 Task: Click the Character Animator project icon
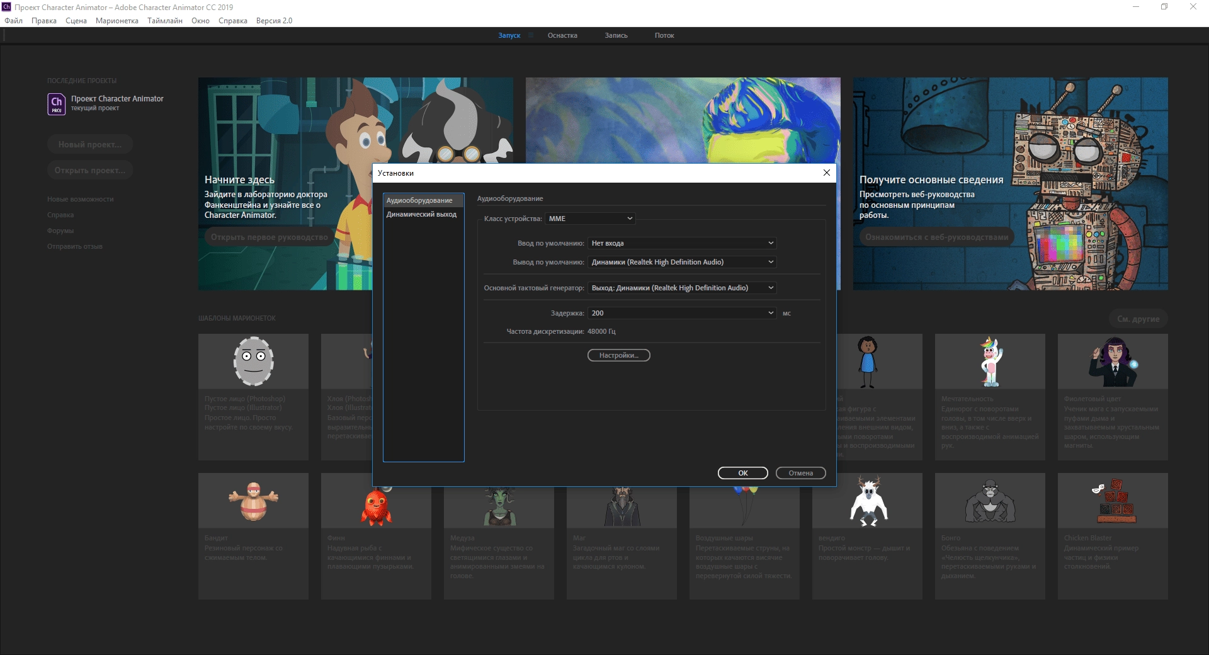57,104
